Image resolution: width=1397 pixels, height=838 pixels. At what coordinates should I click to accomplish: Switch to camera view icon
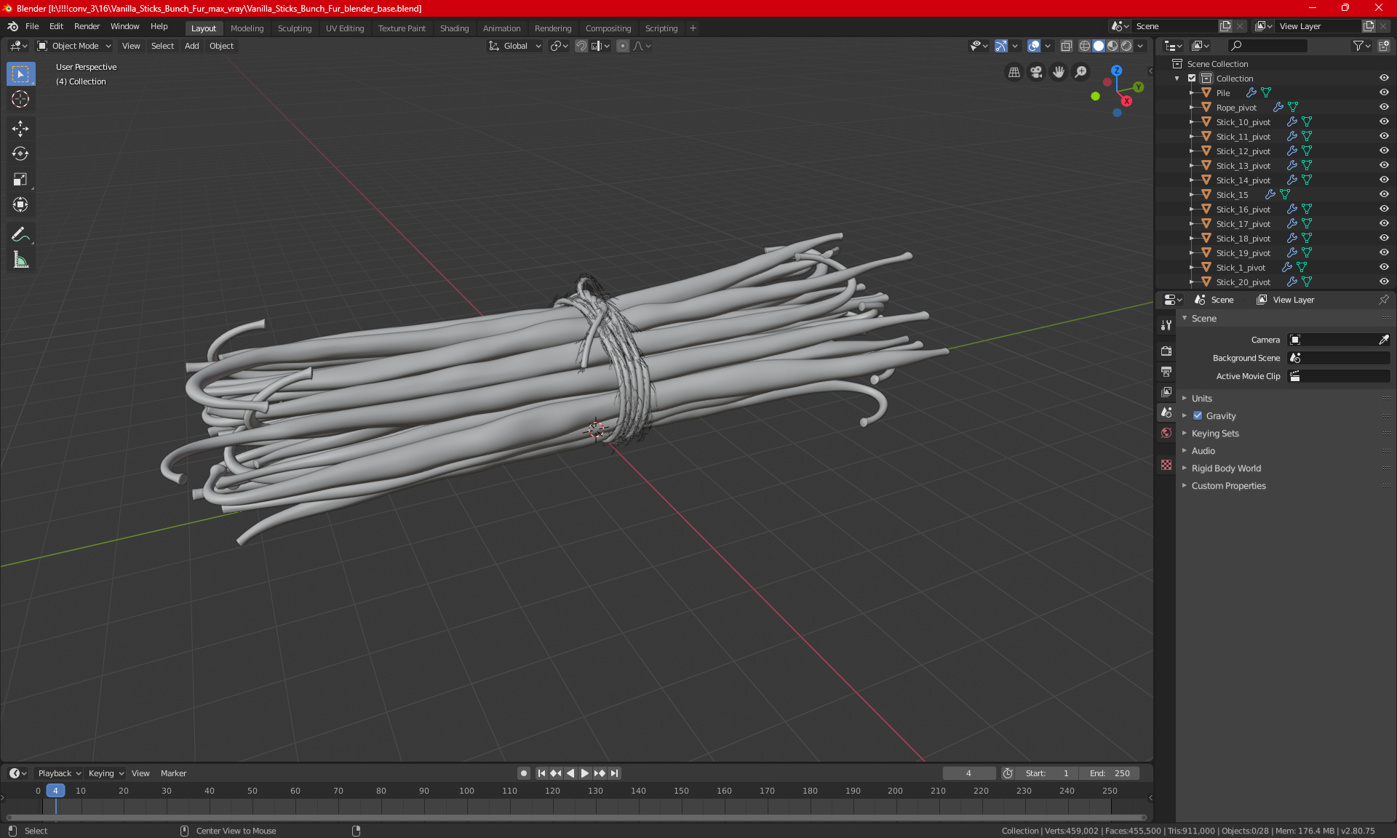click(x=1036, y=72)
